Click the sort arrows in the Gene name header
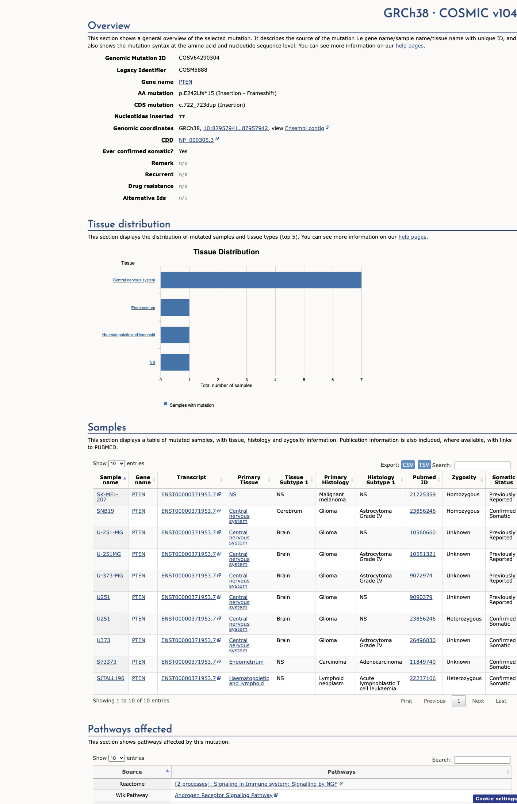The width and height of the screenshot is (517, 804). click(x=154, y=480)
